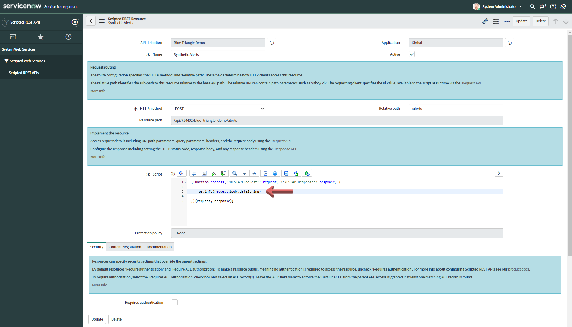Click the save floppy-disk icon in script toolbar
This screenshot has height=327, width=572.
tap(286, 173)
